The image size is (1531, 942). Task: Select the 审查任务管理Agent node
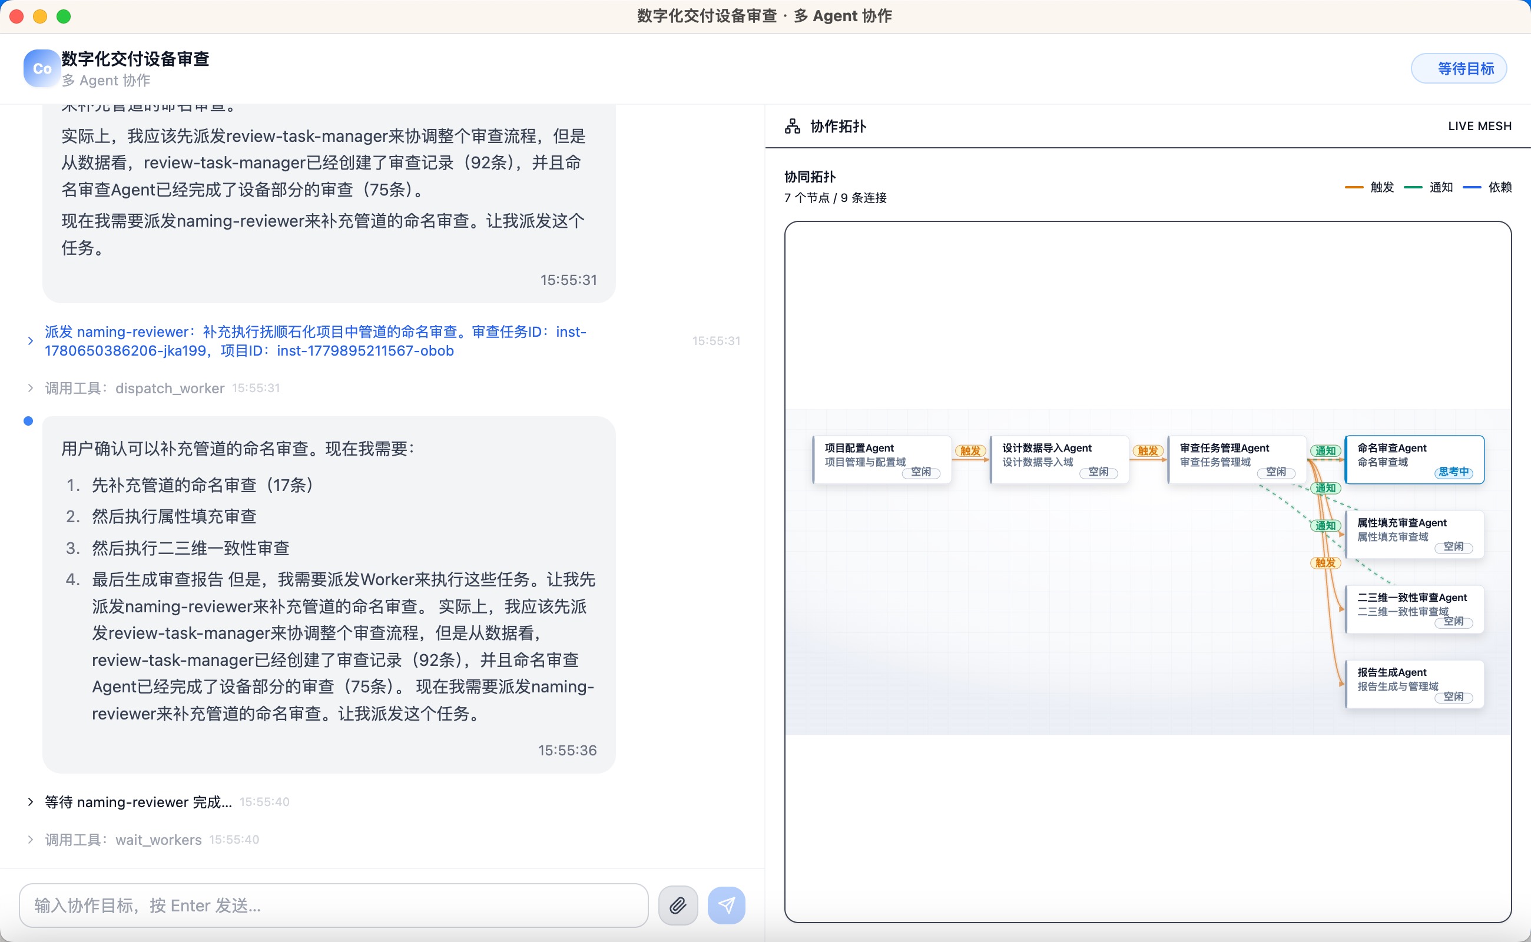(1236, 460)
